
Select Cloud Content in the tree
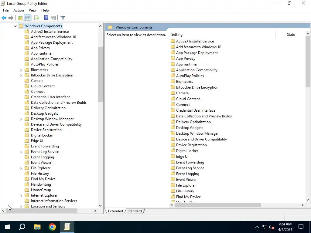click(x=43, y=86)
